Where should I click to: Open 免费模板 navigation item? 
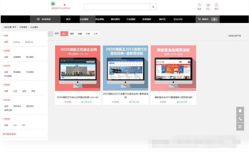(147, 19)
